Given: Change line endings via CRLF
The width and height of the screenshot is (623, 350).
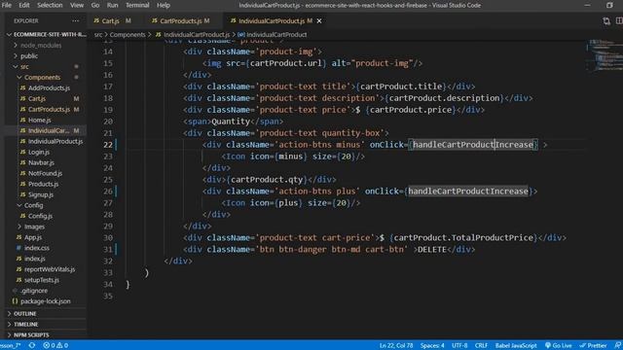Looking at the screenshot, I should pyautogui.click(x=481, y=345).
